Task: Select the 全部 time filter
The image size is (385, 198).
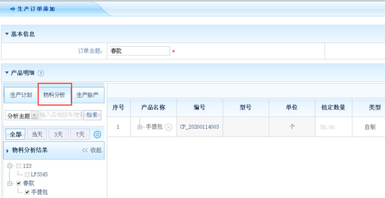Action: point(15,134)
